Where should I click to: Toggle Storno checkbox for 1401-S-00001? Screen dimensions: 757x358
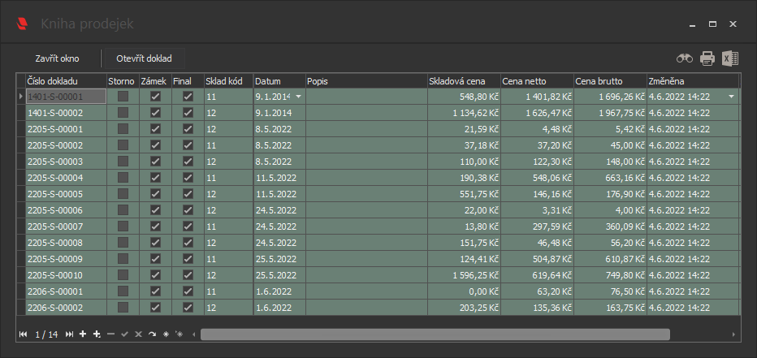(123, 97)
